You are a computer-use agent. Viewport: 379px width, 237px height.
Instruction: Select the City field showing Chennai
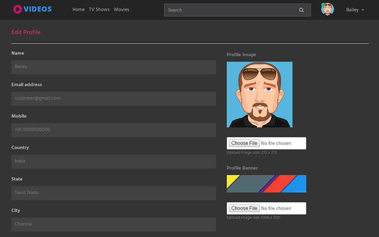[114, 224]
